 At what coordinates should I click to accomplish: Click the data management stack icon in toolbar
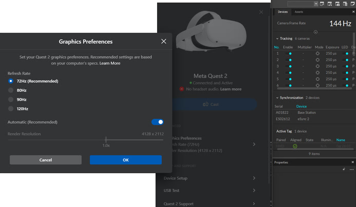(x=345, y=4)
